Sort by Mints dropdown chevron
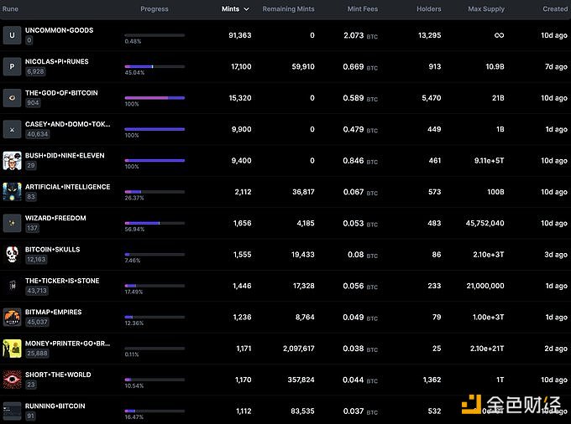 pyautogui.click(x=247, y=9)
